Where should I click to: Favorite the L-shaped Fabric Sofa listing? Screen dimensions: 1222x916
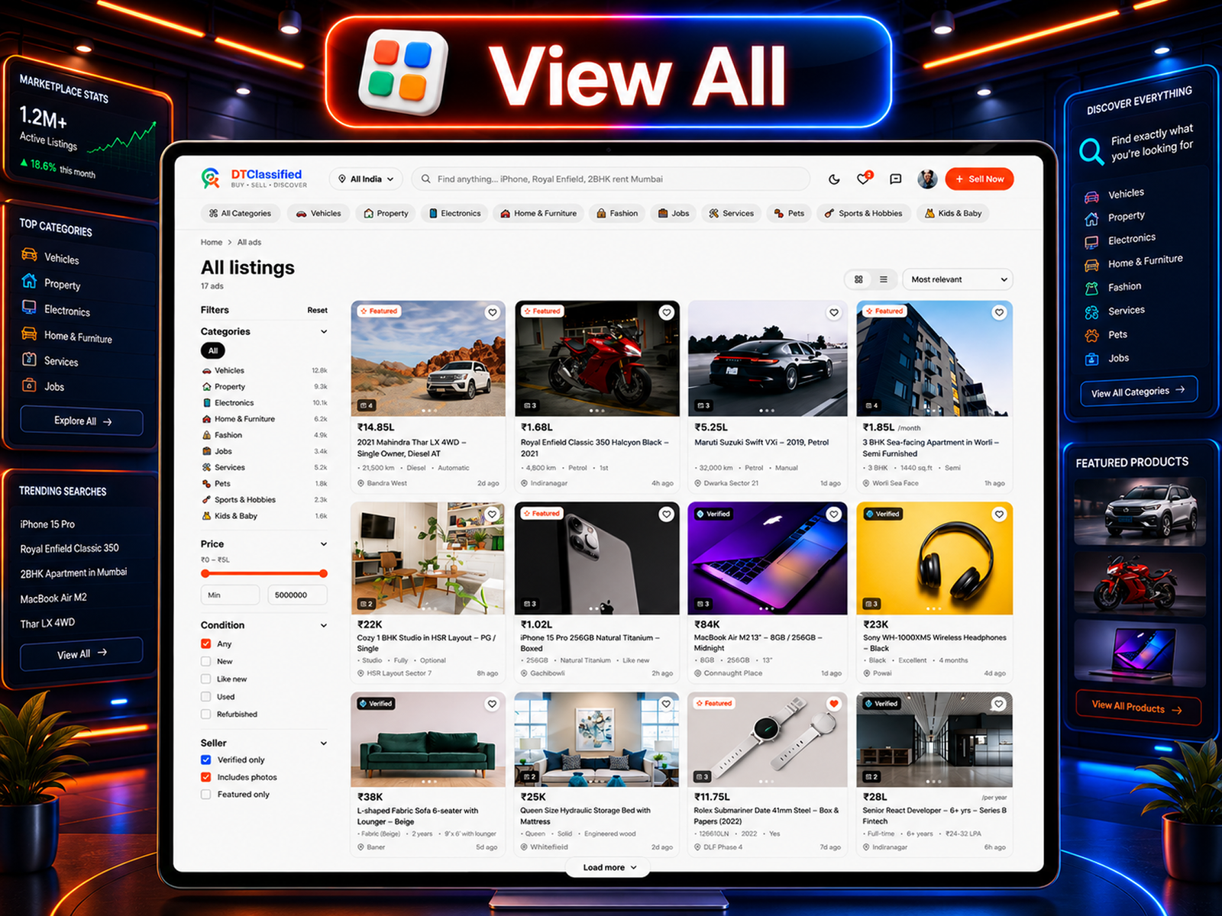point(493,704)
